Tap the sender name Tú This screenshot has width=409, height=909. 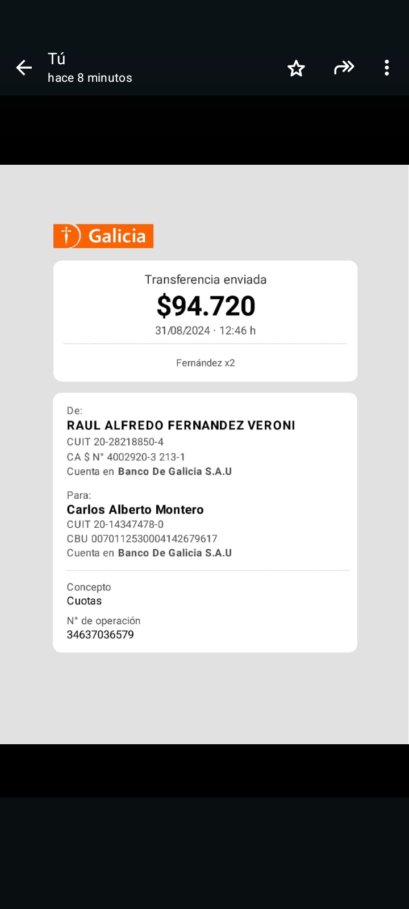[57, 59]
